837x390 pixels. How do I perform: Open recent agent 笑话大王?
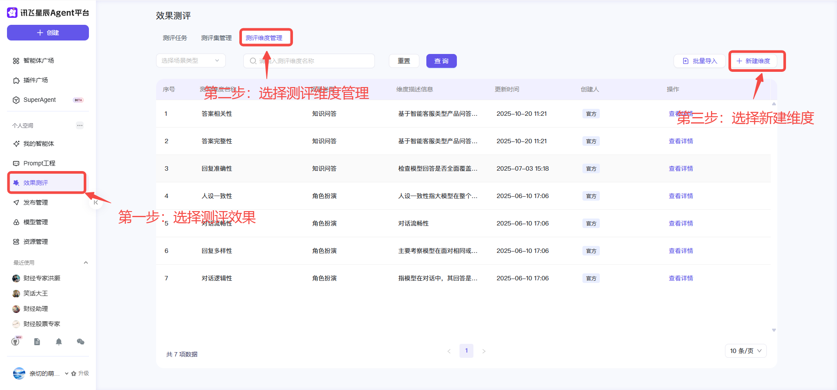(36, 293)
